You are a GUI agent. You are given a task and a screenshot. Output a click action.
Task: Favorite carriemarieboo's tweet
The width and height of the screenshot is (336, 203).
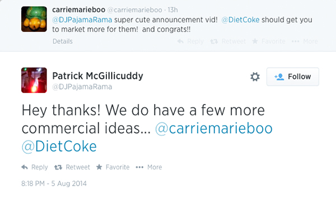coord(269,41)
